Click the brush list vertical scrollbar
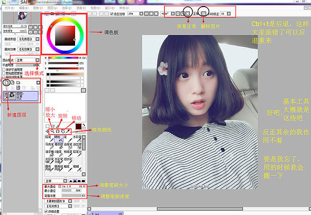The image size is (311, 215). click(84, 145)
